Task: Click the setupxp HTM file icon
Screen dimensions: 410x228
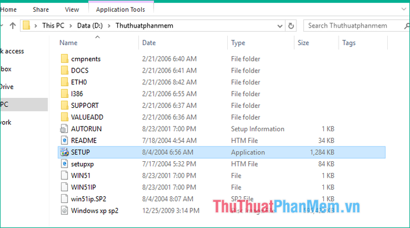Action: [x=64, y=164]
